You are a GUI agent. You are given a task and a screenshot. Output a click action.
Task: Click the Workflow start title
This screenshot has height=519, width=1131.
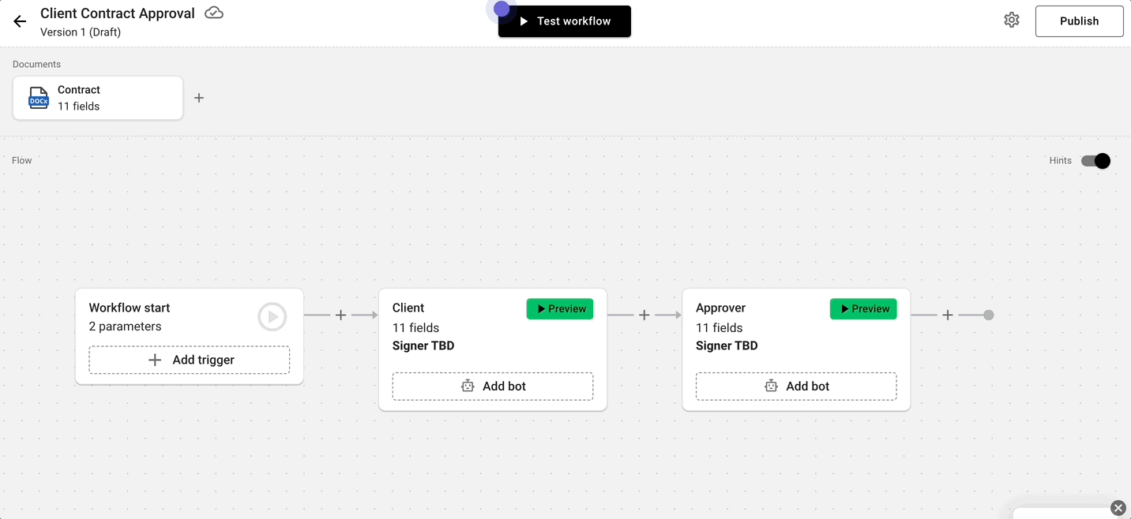point(130,308)
